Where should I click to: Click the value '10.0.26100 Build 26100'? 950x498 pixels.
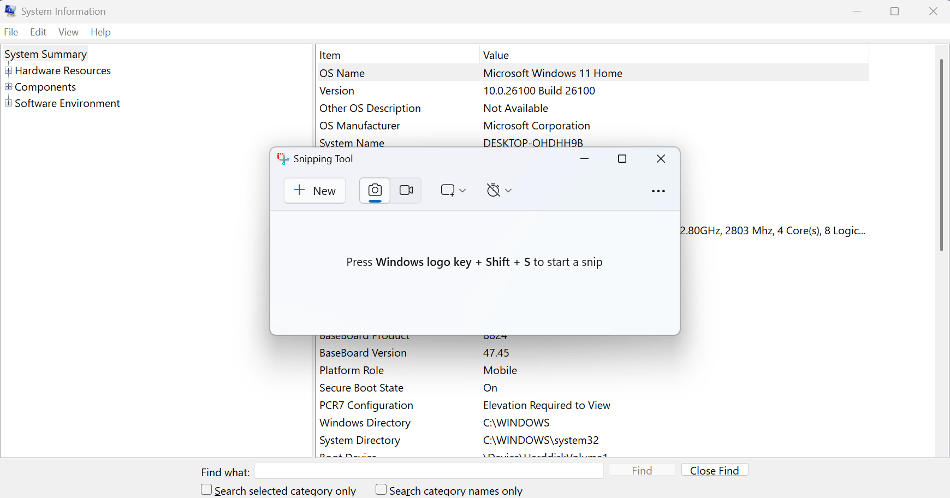tap(539, 91)
